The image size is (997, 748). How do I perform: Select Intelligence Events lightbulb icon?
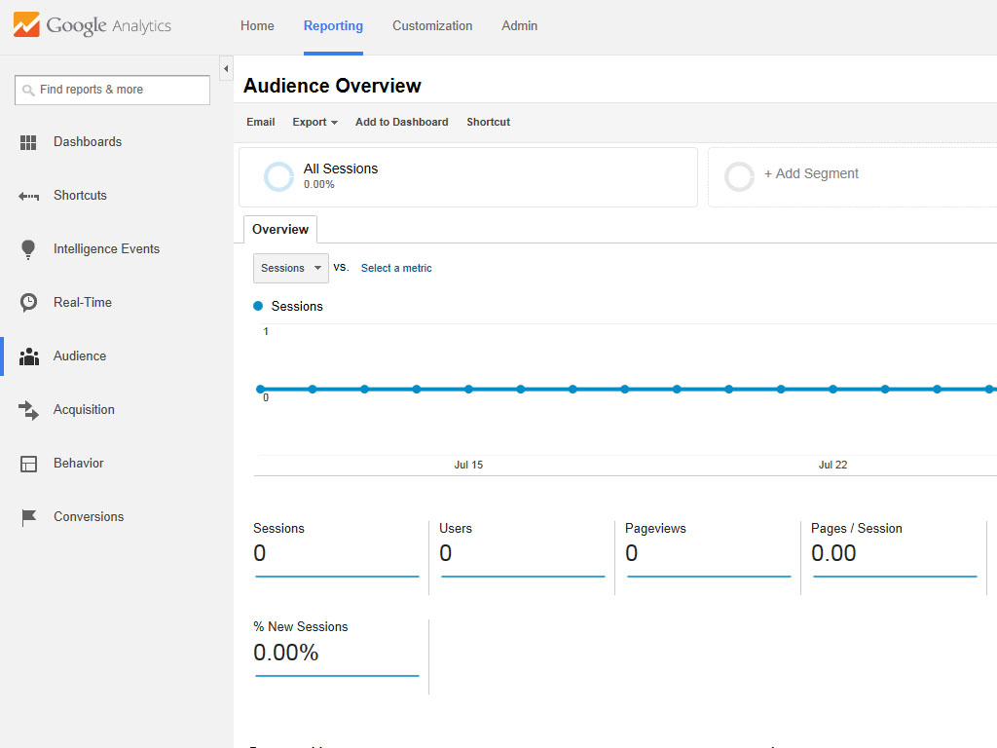click(x=28, y=249)
